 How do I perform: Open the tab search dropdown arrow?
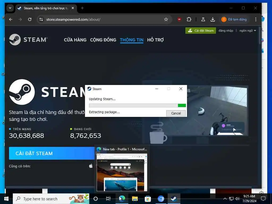10,8
